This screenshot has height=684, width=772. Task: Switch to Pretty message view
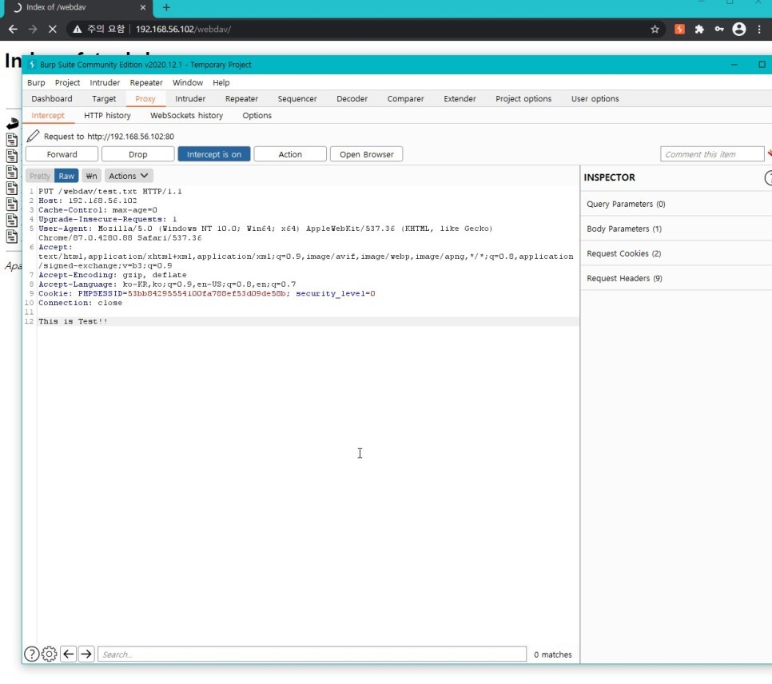[x=39, y=176]
